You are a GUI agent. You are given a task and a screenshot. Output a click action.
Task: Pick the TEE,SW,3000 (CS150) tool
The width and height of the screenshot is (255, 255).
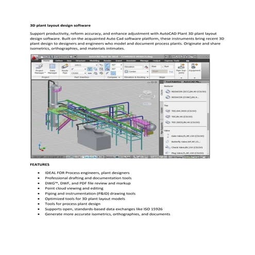click(x=181, y=111)
